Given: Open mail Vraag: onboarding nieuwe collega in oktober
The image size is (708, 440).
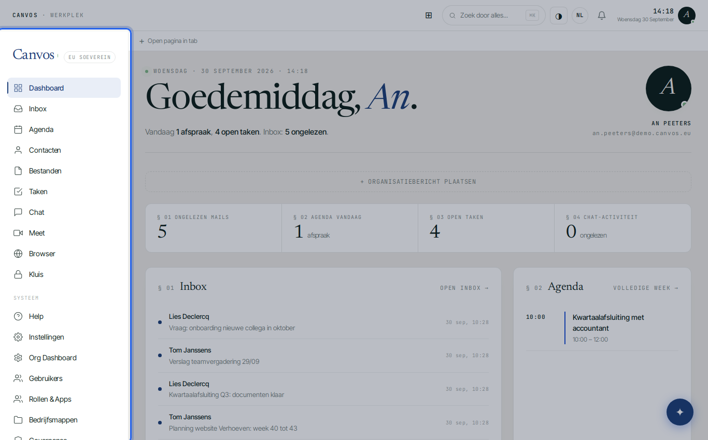Looking at the screenshot, I should [323, 322].
